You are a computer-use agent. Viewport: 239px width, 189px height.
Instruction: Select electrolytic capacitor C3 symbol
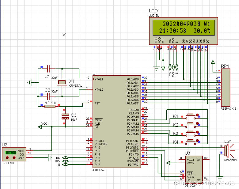65,116
